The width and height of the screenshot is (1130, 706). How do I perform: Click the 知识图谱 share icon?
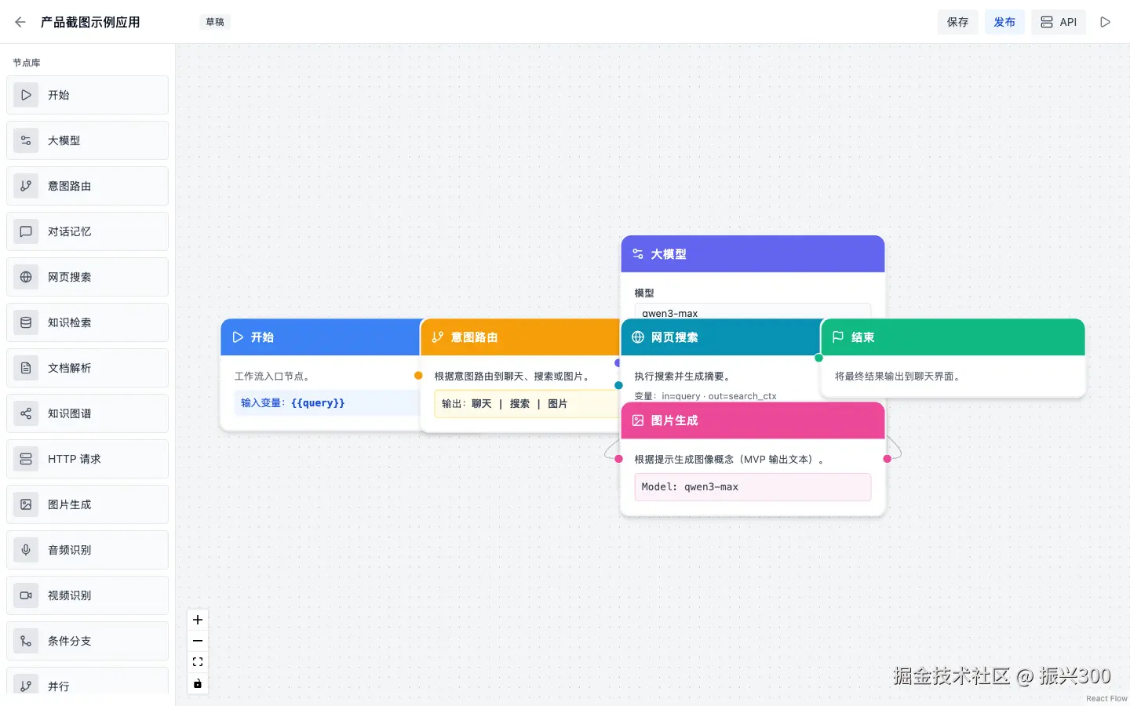click(x=26, y=413)
